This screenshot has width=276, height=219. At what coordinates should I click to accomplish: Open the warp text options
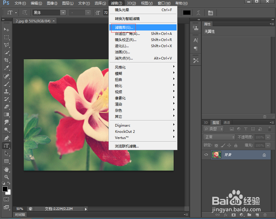[198, 13]
